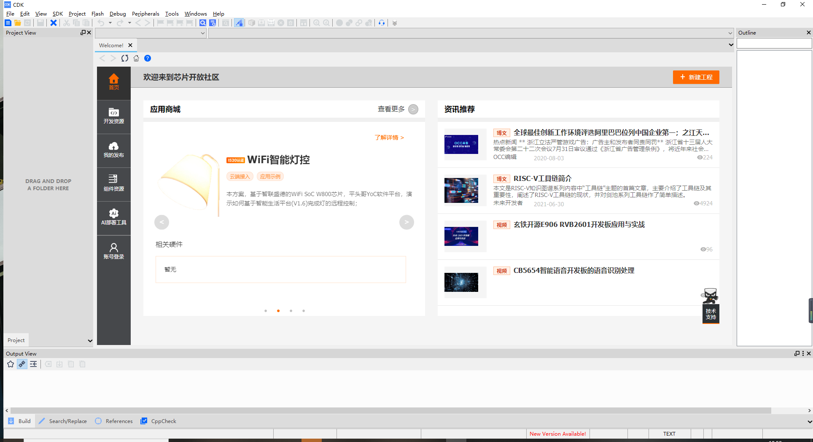Screen dimensions: 813x442
Task: Toggle the link icon in Output View toolbar
Action: (x=22, y=364)
